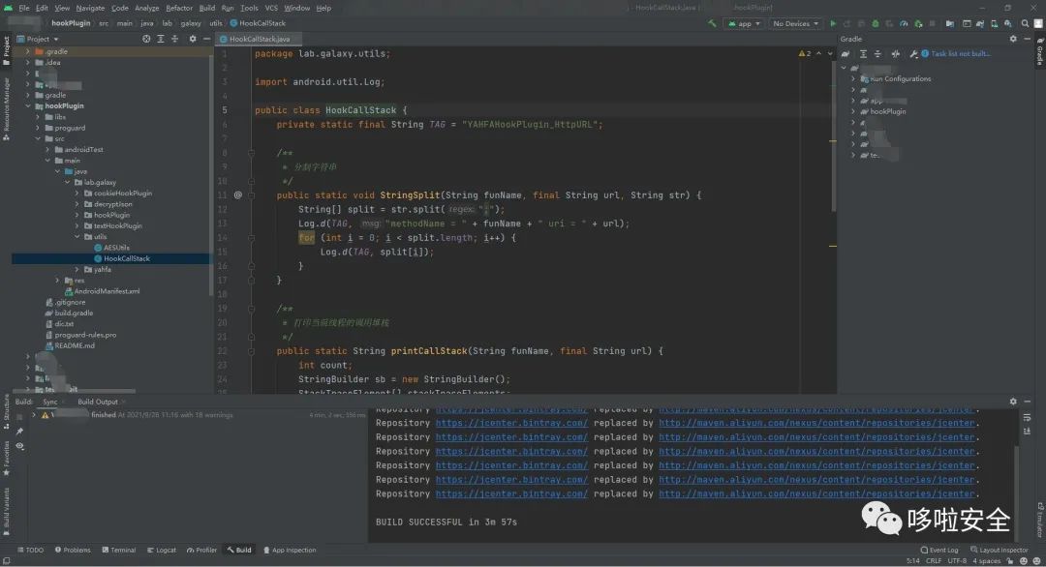Expand all in the Gradle panel

coord(863,54)
